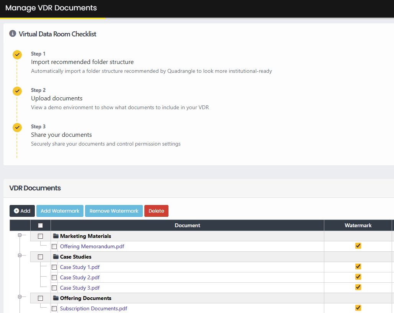Viewport: 394px width, 313px height.
Task: Click the VDR Documents section heading
Action: (35, 188)
